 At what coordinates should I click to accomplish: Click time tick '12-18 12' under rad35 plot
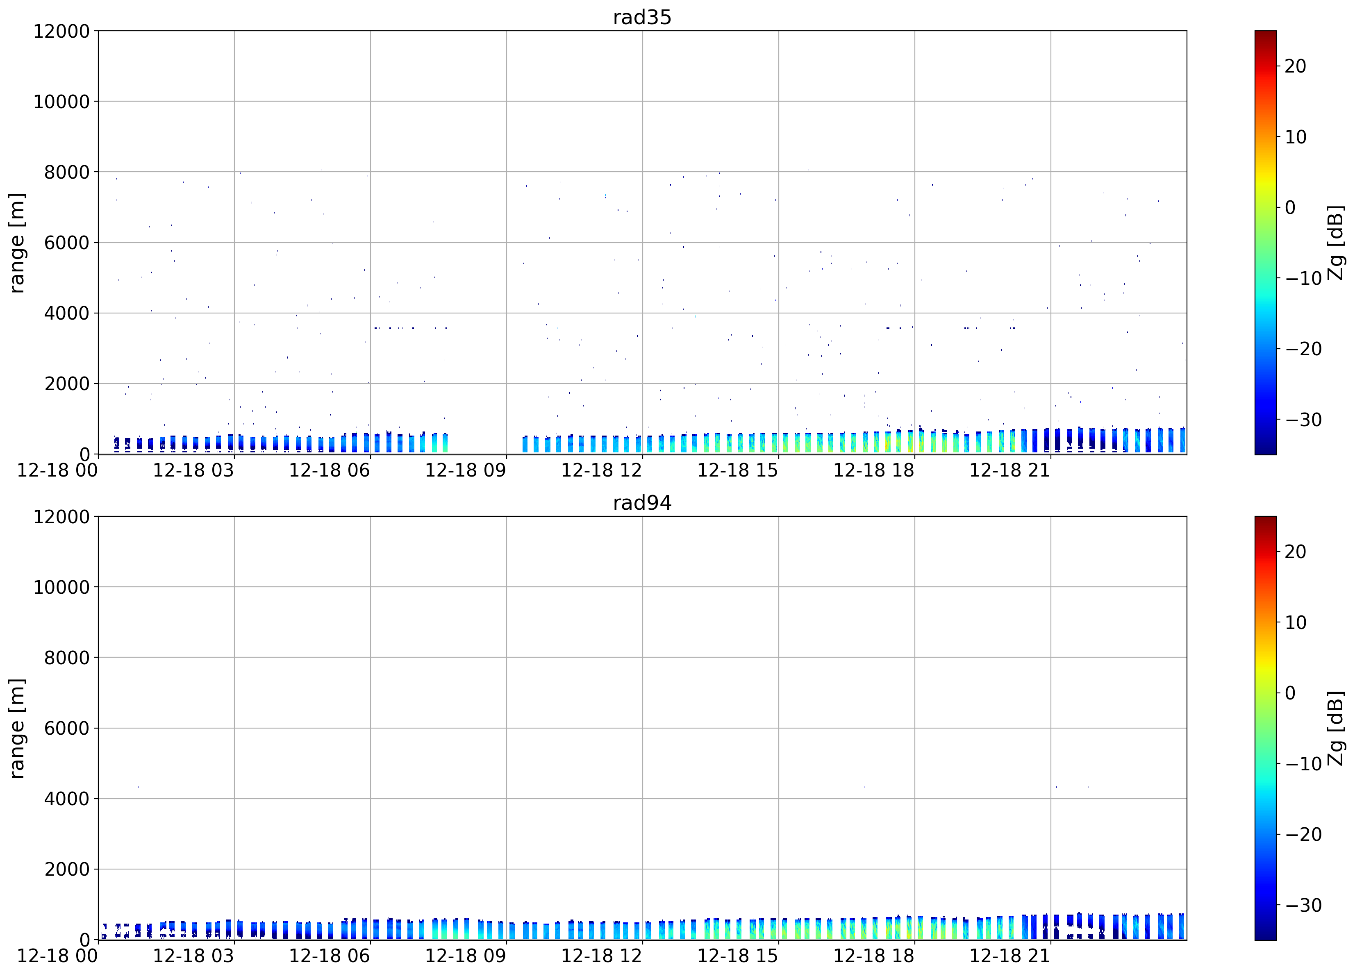[x=602, y=470]
